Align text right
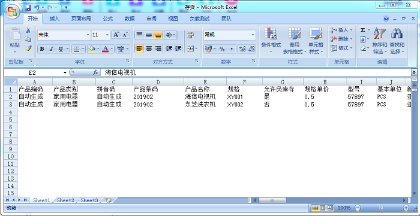Screen dimensions: 420x216 click(x=158, y=48)
